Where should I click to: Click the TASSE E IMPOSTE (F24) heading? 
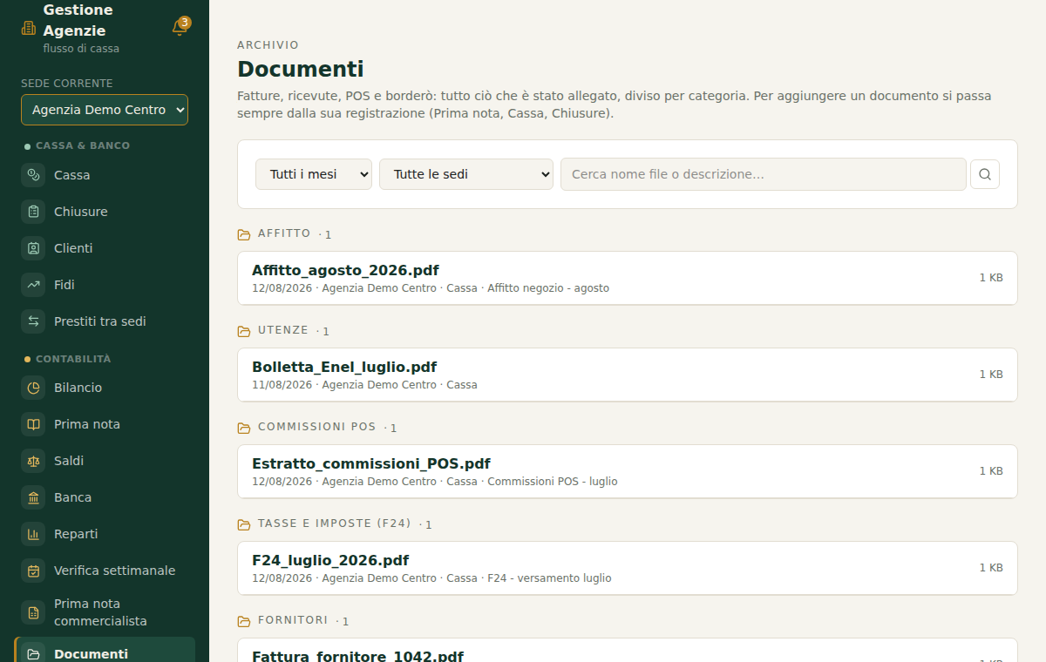point(335,524)
